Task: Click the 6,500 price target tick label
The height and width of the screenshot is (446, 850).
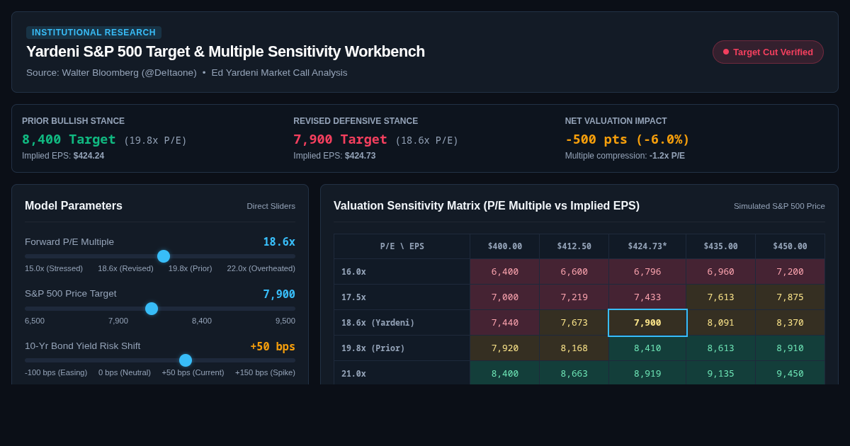Action: point(35,321)
